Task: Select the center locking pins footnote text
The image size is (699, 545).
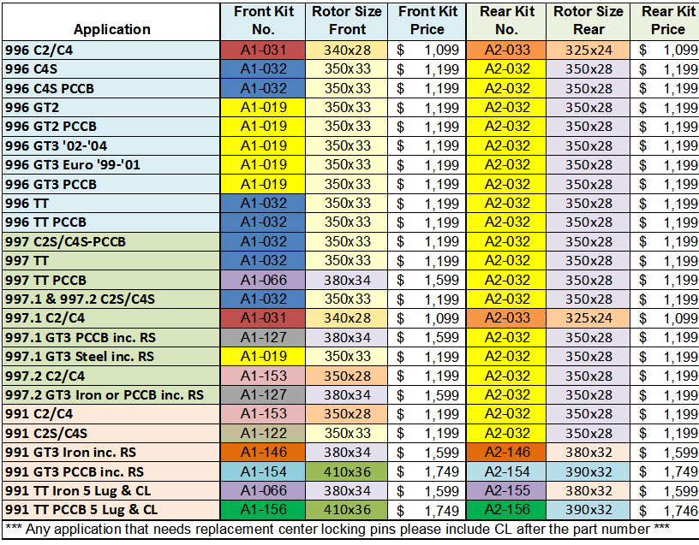Action: point(337,530)
